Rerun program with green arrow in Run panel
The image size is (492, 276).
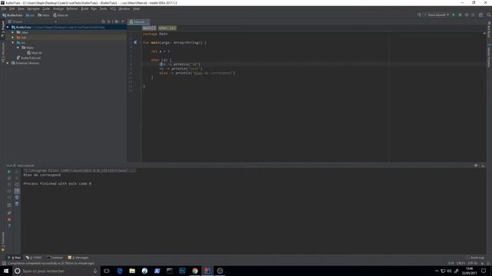pyautogui.click(x=9, y=172)
